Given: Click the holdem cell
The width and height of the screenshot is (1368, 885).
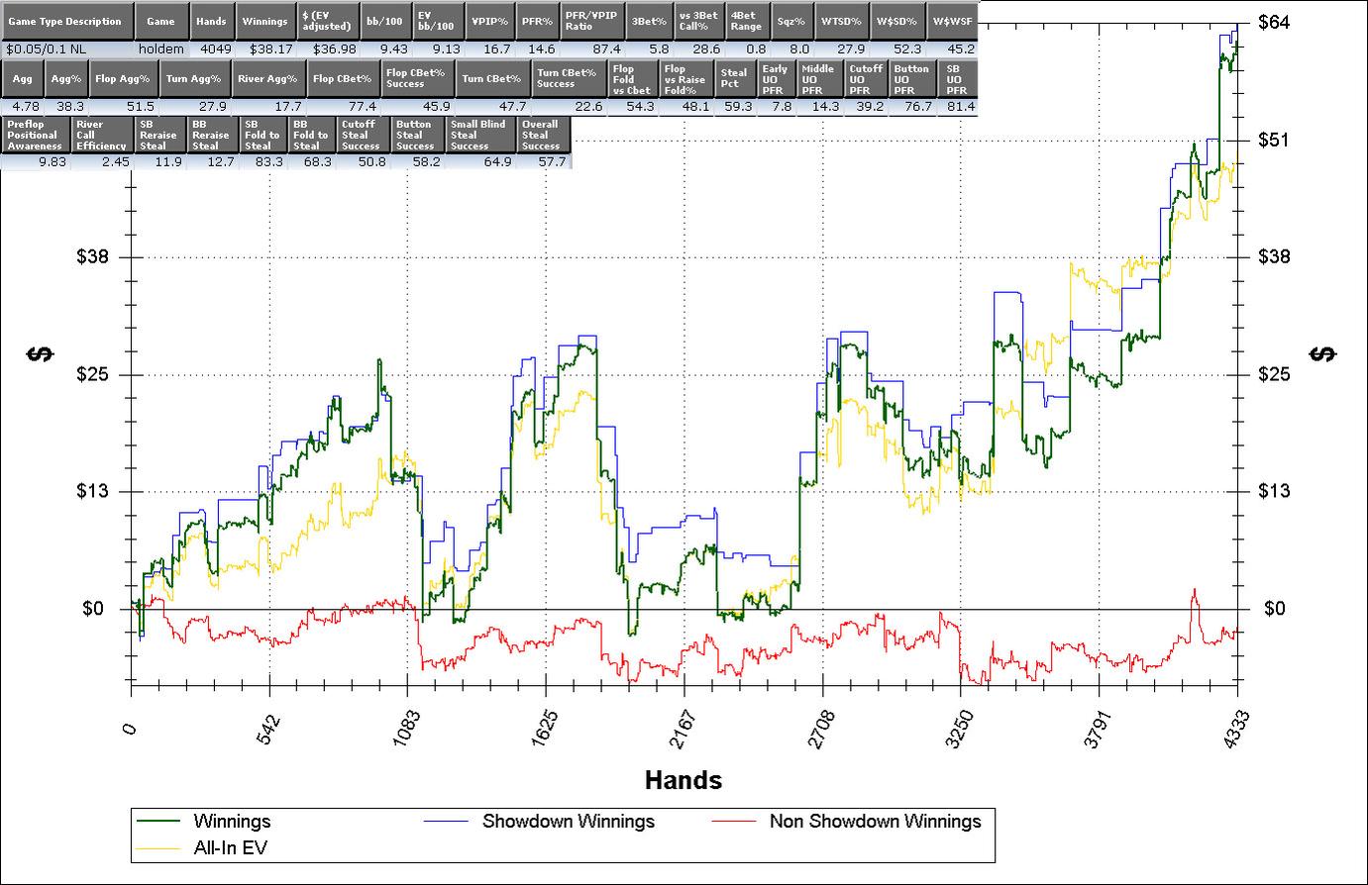Looking at the screenshot, I should pos(160,49).
